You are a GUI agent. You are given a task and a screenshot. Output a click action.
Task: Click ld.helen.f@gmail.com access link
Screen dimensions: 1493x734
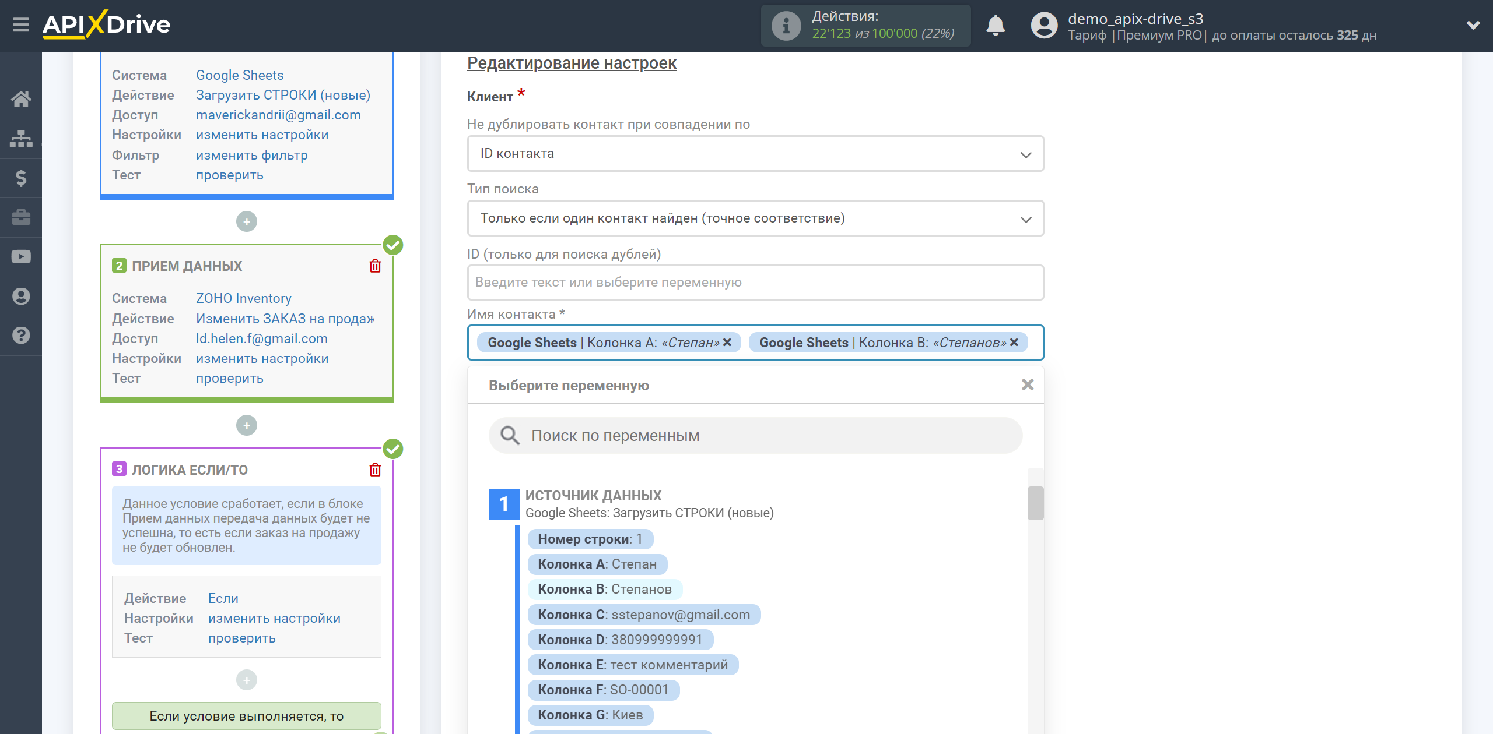click(x=261, y=338)
